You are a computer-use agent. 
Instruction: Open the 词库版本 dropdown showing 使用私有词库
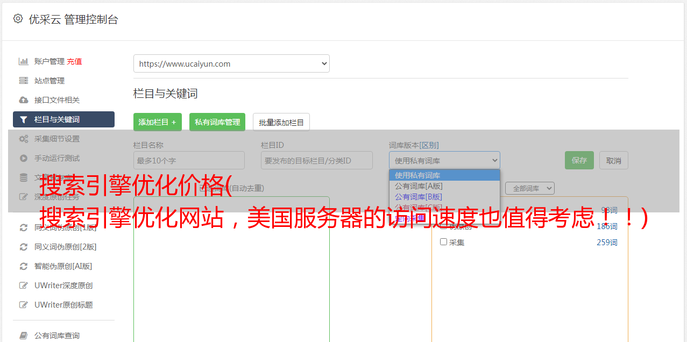[x=444, y=160]
